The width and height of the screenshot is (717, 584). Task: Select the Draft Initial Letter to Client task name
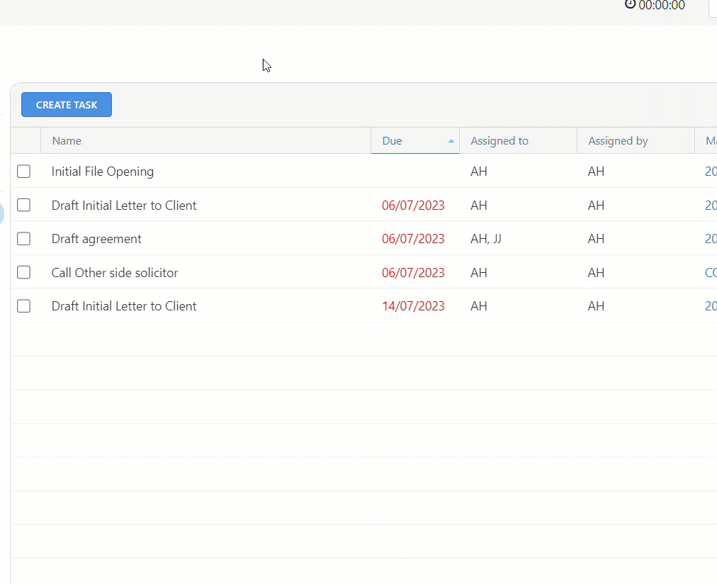(x=124, y=205)
